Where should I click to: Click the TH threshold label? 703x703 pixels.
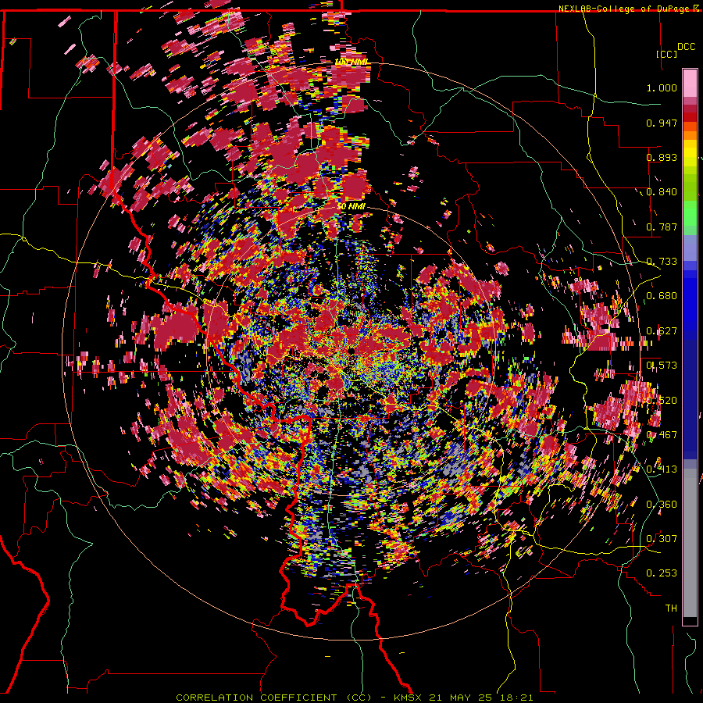[671, 608]
